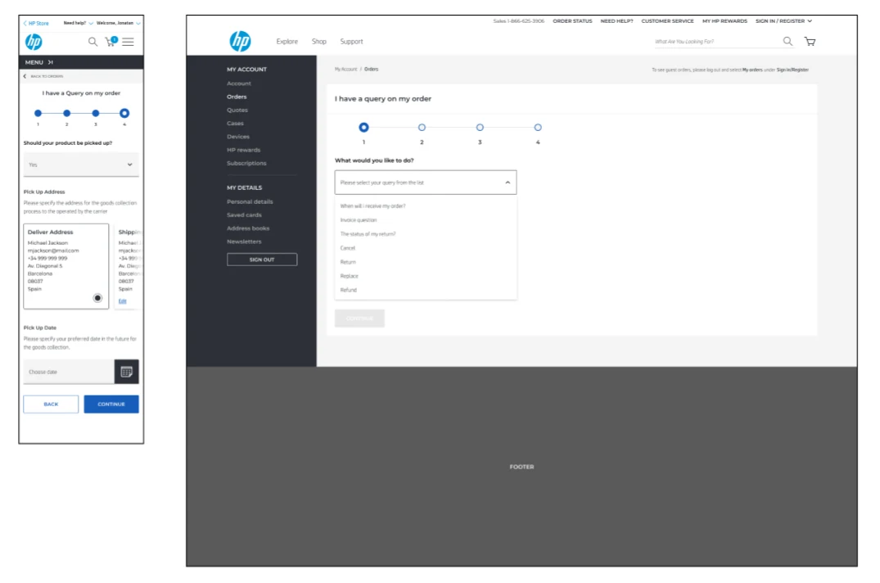The width and height of the screenshot is (880, 583).
Task: Click the SIGN OUT button in sidebar
Action: 262,260
